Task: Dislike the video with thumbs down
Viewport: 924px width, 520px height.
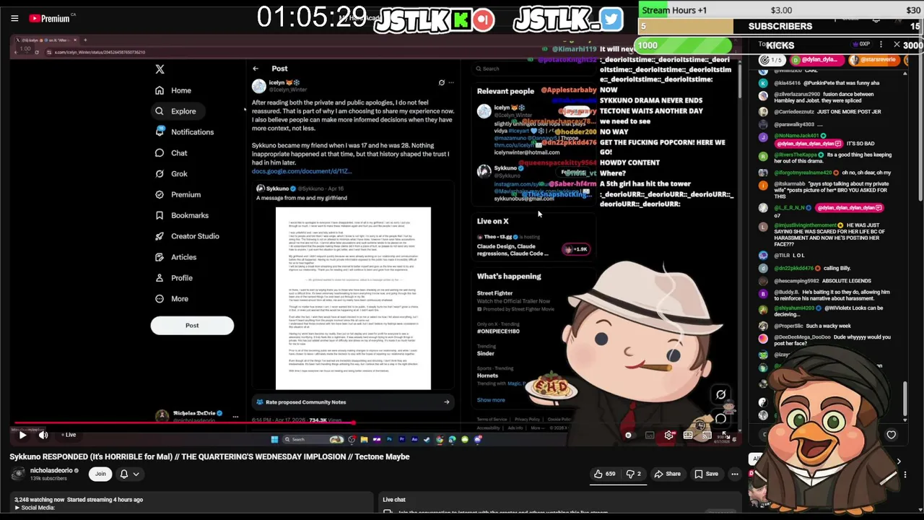Action: 633,474
